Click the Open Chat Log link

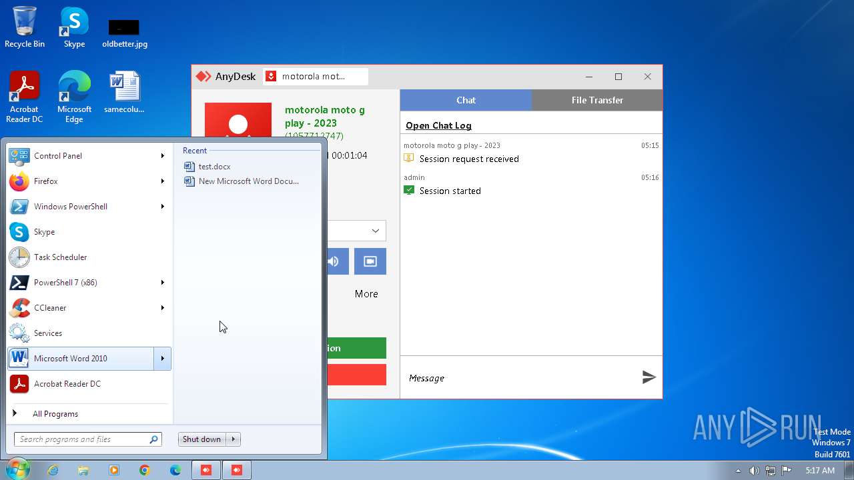tap(438, 125)
